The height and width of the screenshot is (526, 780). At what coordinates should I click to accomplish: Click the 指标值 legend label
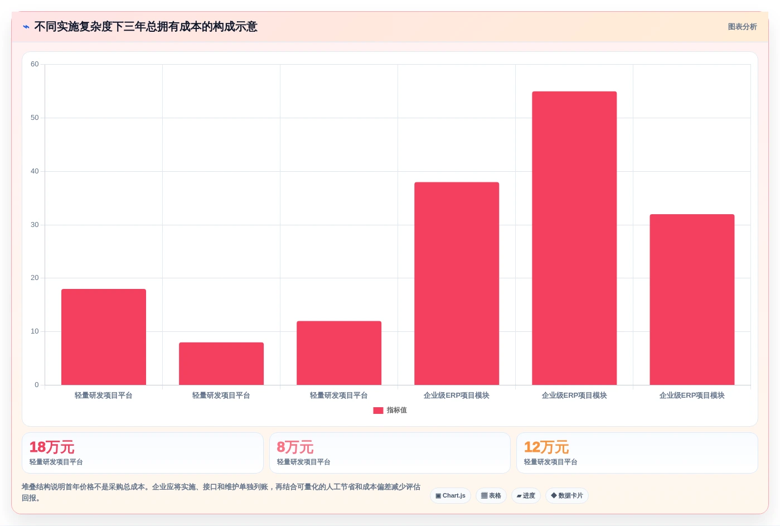(396, 410)
